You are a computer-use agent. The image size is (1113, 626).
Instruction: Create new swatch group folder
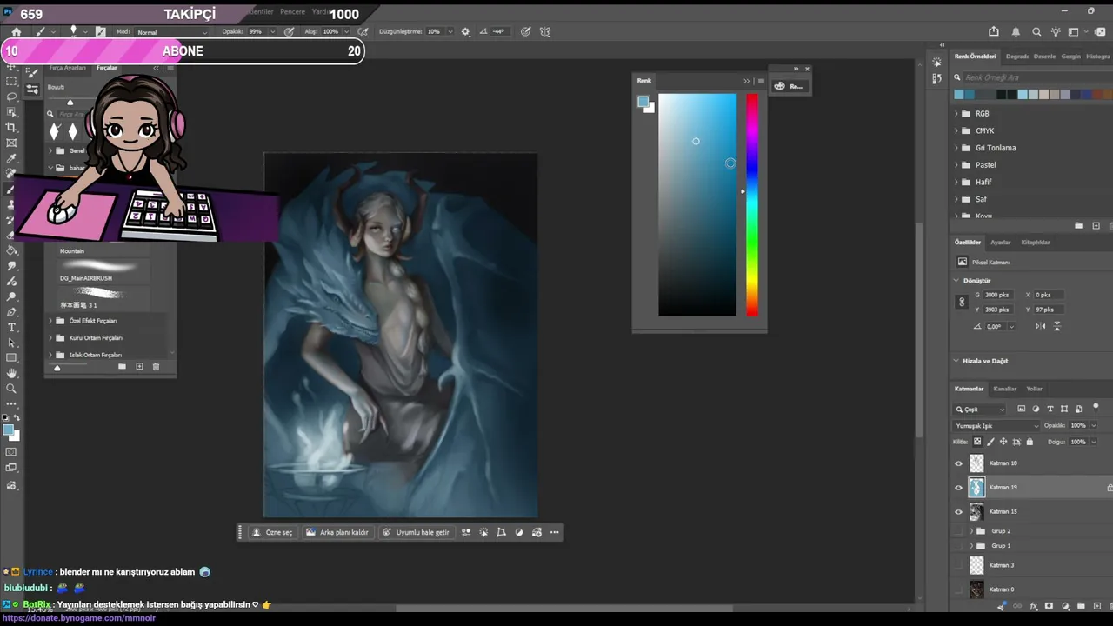click(1078, 226)
